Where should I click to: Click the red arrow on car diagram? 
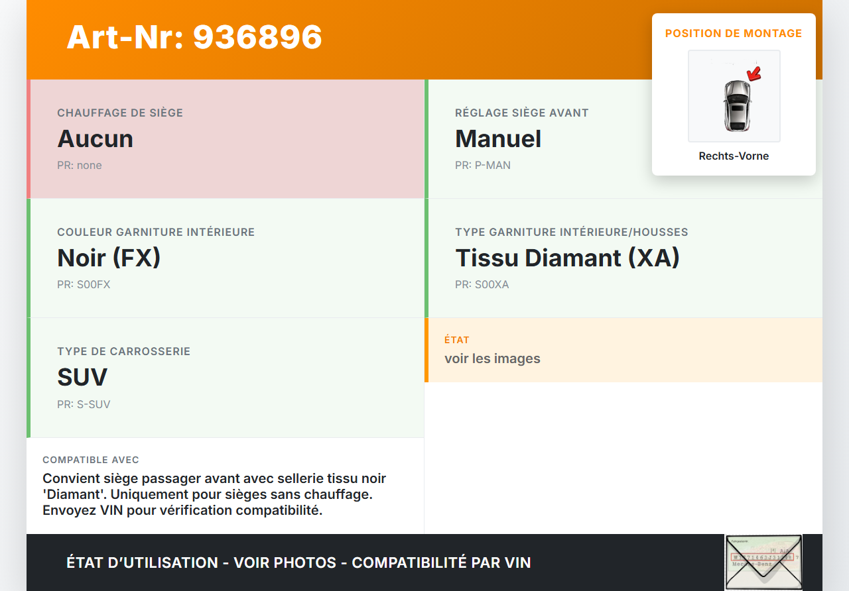(753, 73)
